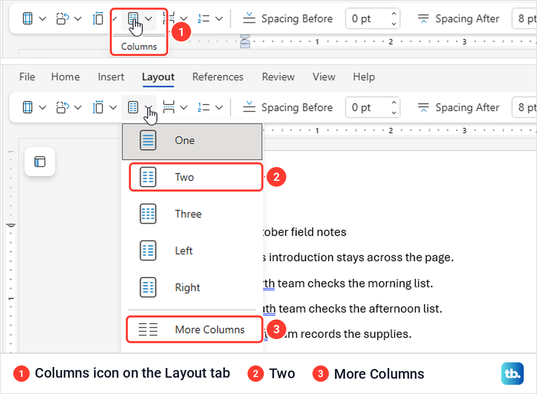Open the File tab
Viewport: 537px width, 394px height.
(27, 77)
